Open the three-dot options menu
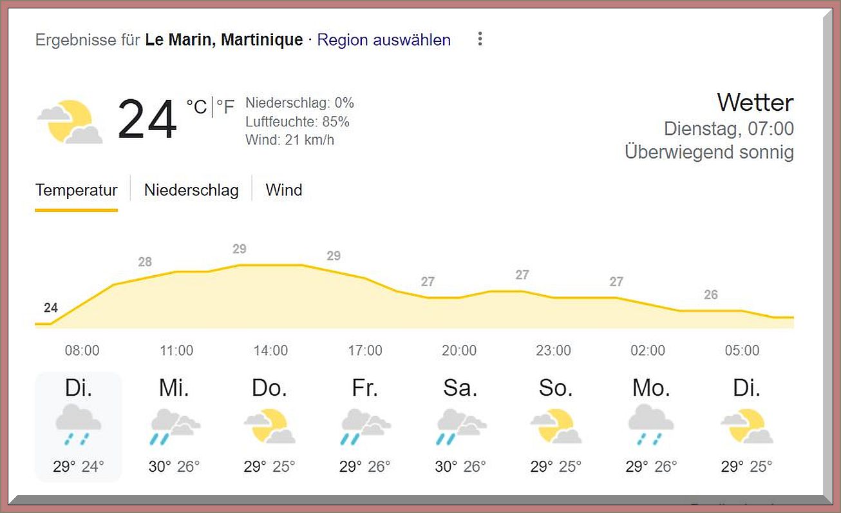 pos(480,39)
